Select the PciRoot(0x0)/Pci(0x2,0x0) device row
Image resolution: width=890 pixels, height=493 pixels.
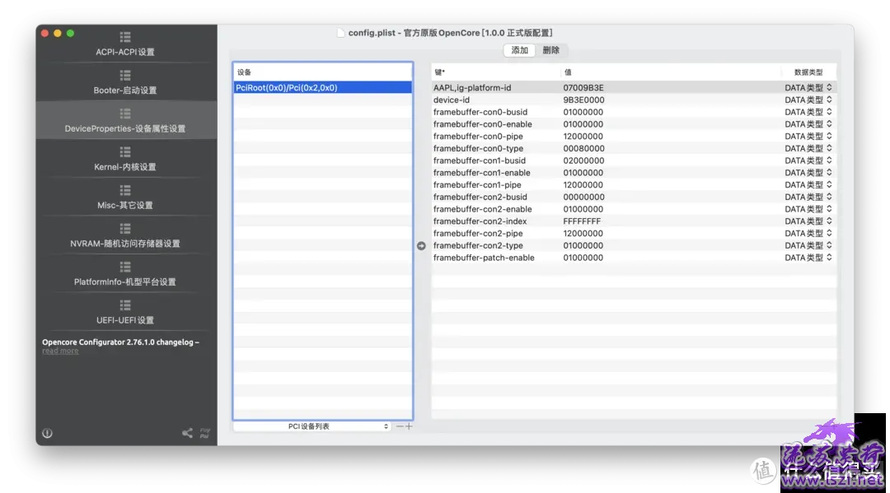322,88
